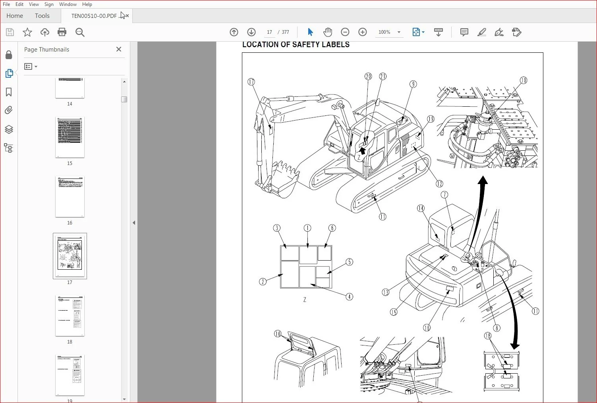This screenshot has height=403, width=597.
Task: Open the Bookmarks panel
Action: (9, 92)
